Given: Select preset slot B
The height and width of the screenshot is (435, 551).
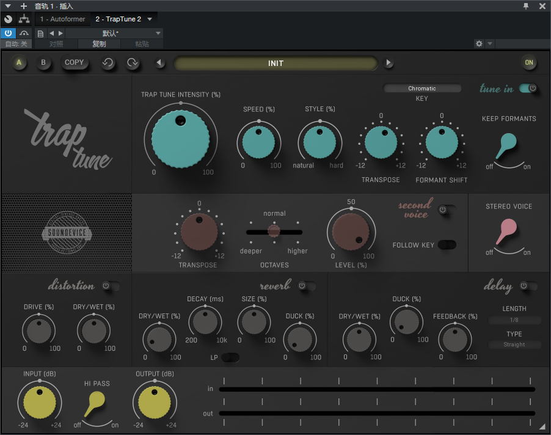Looking at the screenshot, I should [x=43, y=62].
